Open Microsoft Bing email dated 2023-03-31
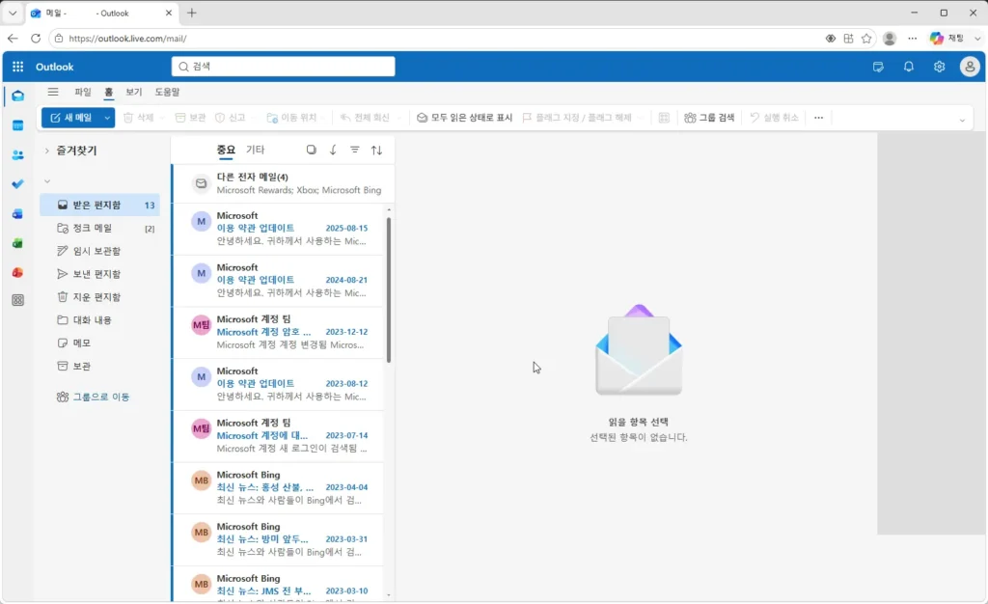Screen dimensions: 988x604 pos(277,539)
